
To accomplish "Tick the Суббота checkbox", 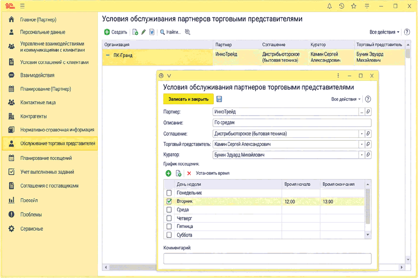I will pyautogui.click(x=169, y=235).
